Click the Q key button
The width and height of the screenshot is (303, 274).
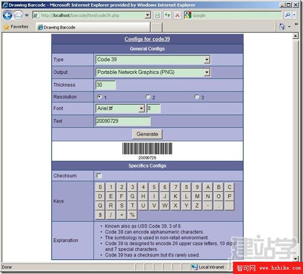100,206
